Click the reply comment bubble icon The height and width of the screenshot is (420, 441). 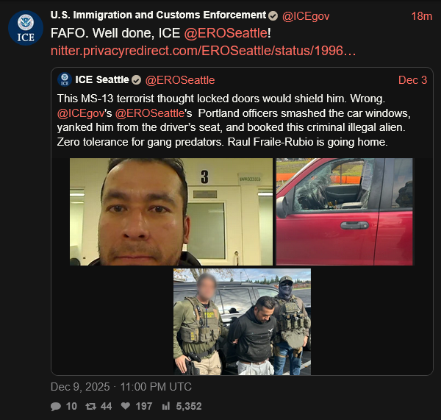point(56,406)
